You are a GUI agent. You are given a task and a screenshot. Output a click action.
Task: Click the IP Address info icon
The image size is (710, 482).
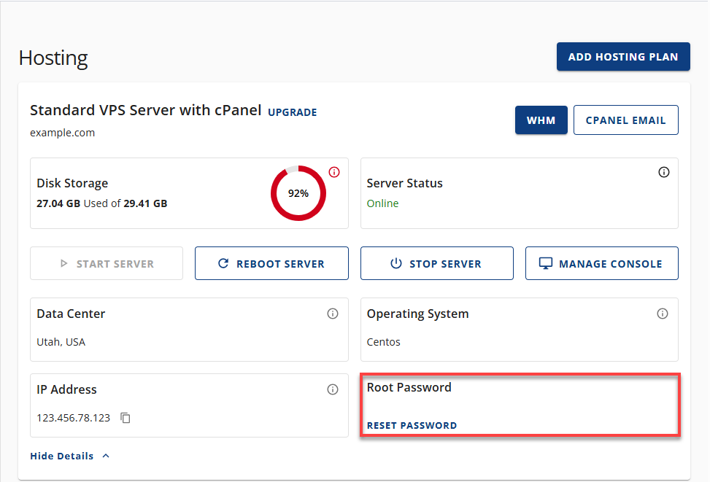[x=333, y=389]
